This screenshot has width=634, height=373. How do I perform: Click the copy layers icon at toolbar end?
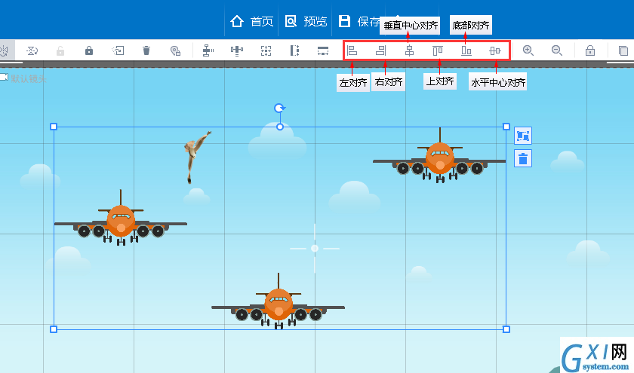[x=623, y=50]
